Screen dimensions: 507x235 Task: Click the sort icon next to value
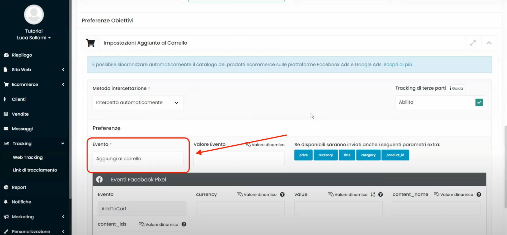[373, 195]
